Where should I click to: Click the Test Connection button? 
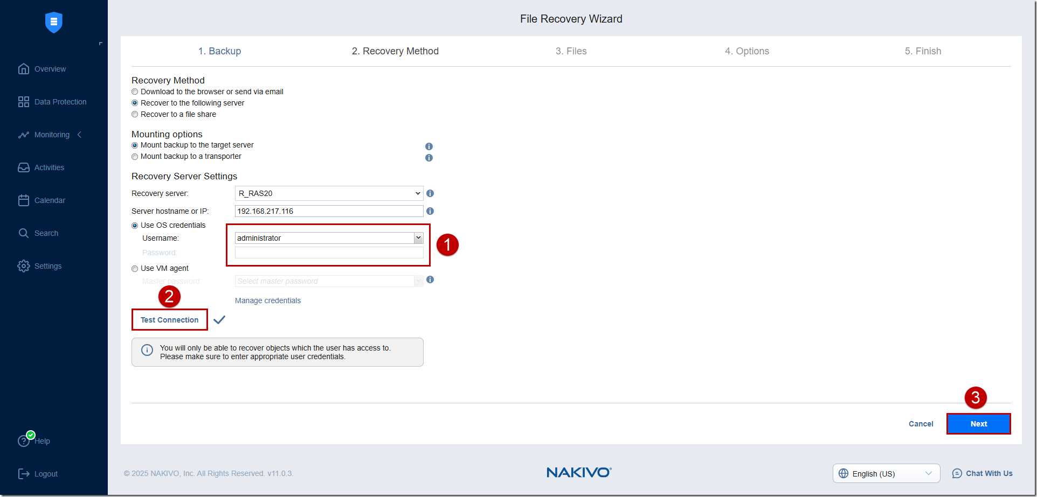click(x=170, y=320)
